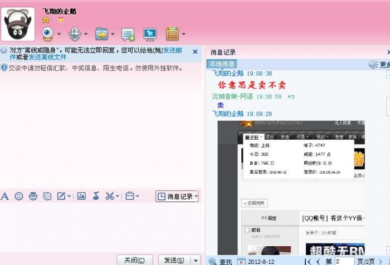Viewport: 390px width, 265px height.
Task: Click sender name 飞翔的企鹅 at 19:09:28
Action: point(227,114)
